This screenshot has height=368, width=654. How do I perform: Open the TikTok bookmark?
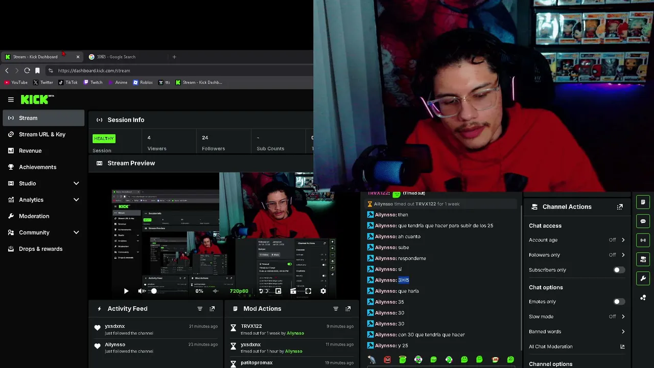coord(68,82)
